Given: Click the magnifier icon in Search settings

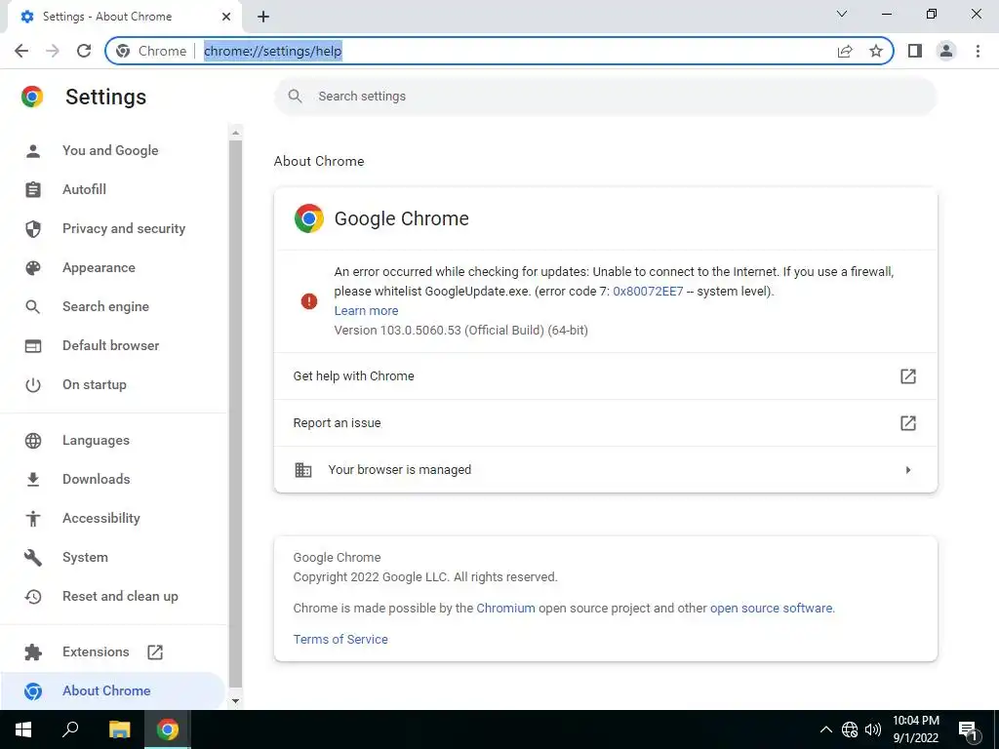Looking at the screenshot, I should tap(295, 97).
